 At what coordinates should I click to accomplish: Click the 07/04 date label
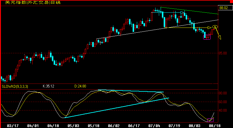click(154, 126)
